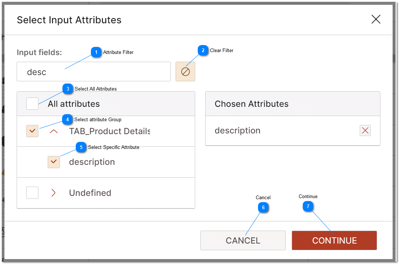Click inside the desc filter input field
The height and width of the screenshot is (265, 400).
point(94,71)
